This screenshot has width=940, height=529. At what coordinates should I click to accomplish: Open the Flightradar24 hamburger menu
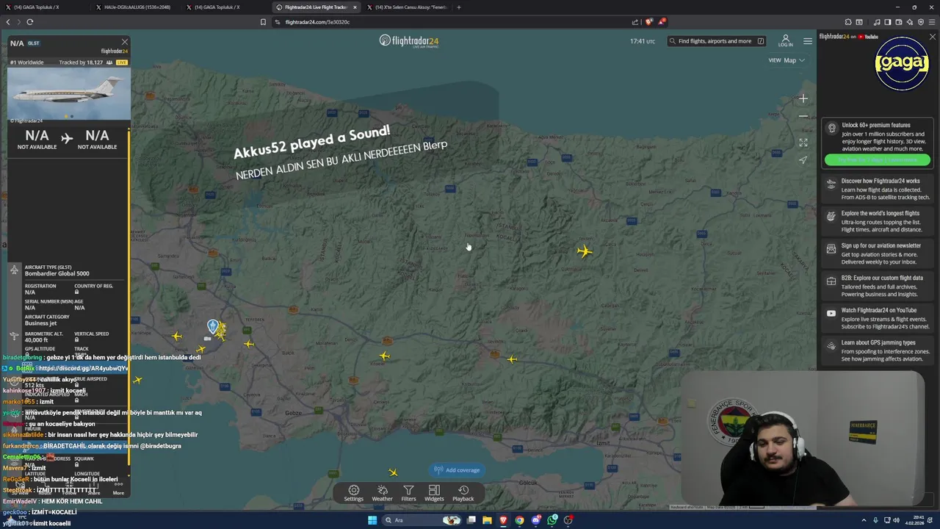[x=808, y=41]
